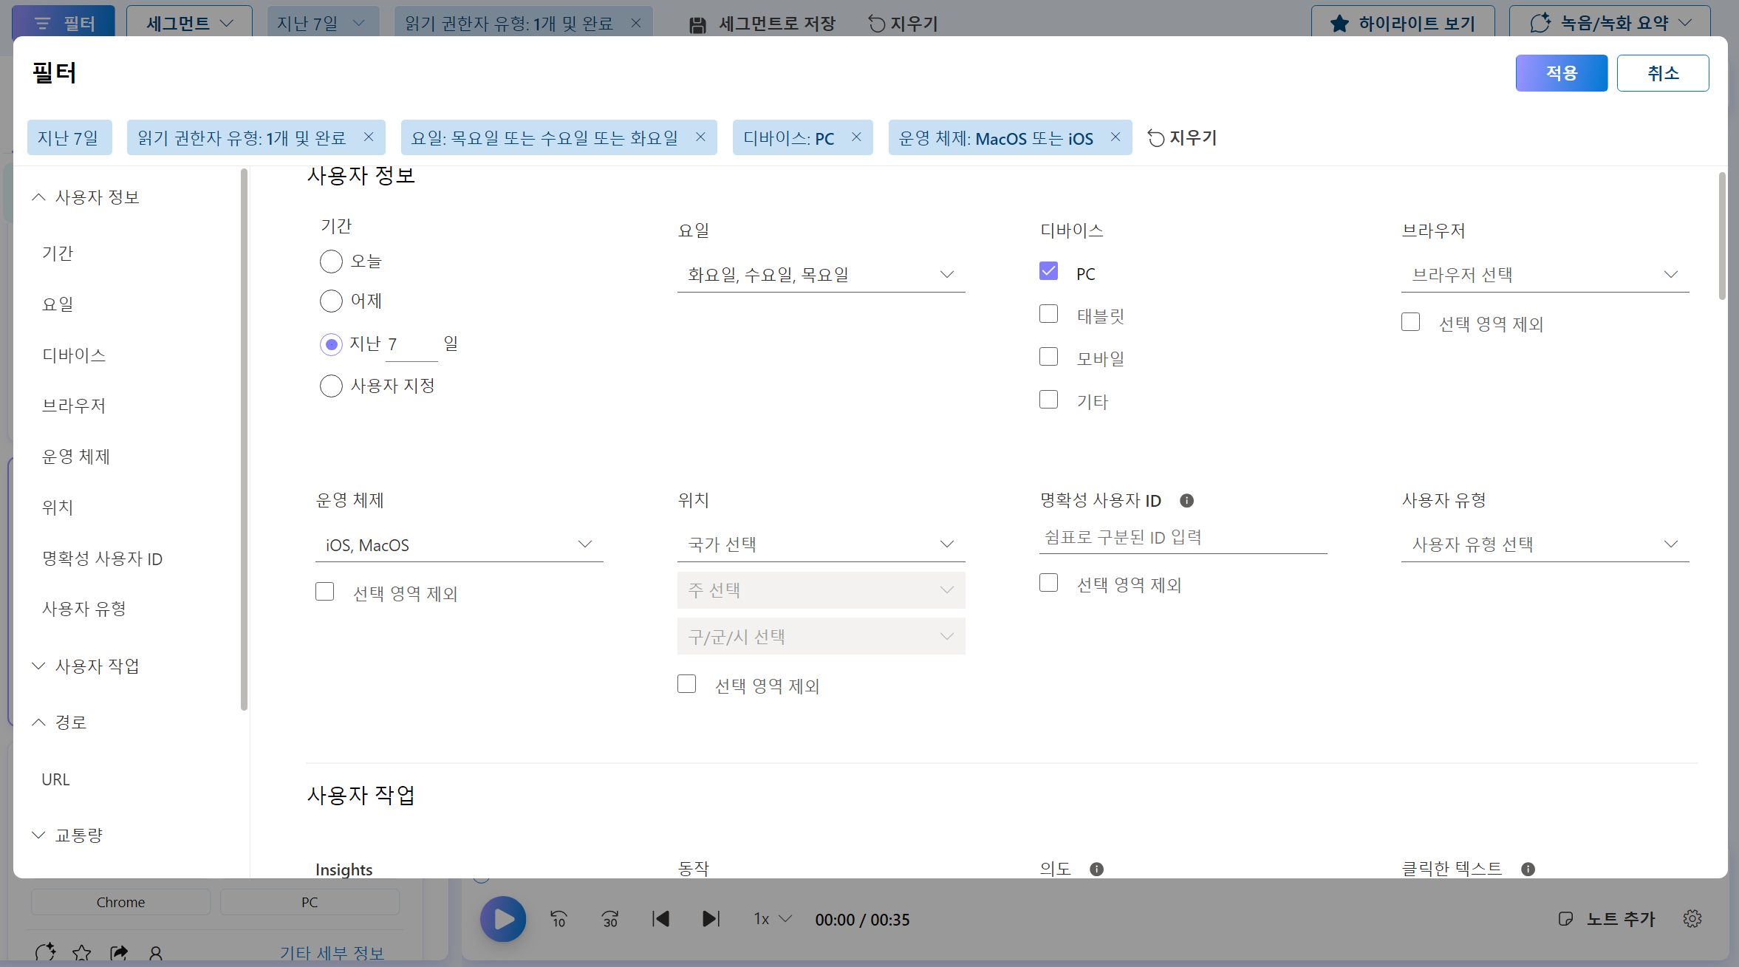1739x967 pixels.
Task: Remove the 요일 filter chip
Action: (x=700, y=137)
